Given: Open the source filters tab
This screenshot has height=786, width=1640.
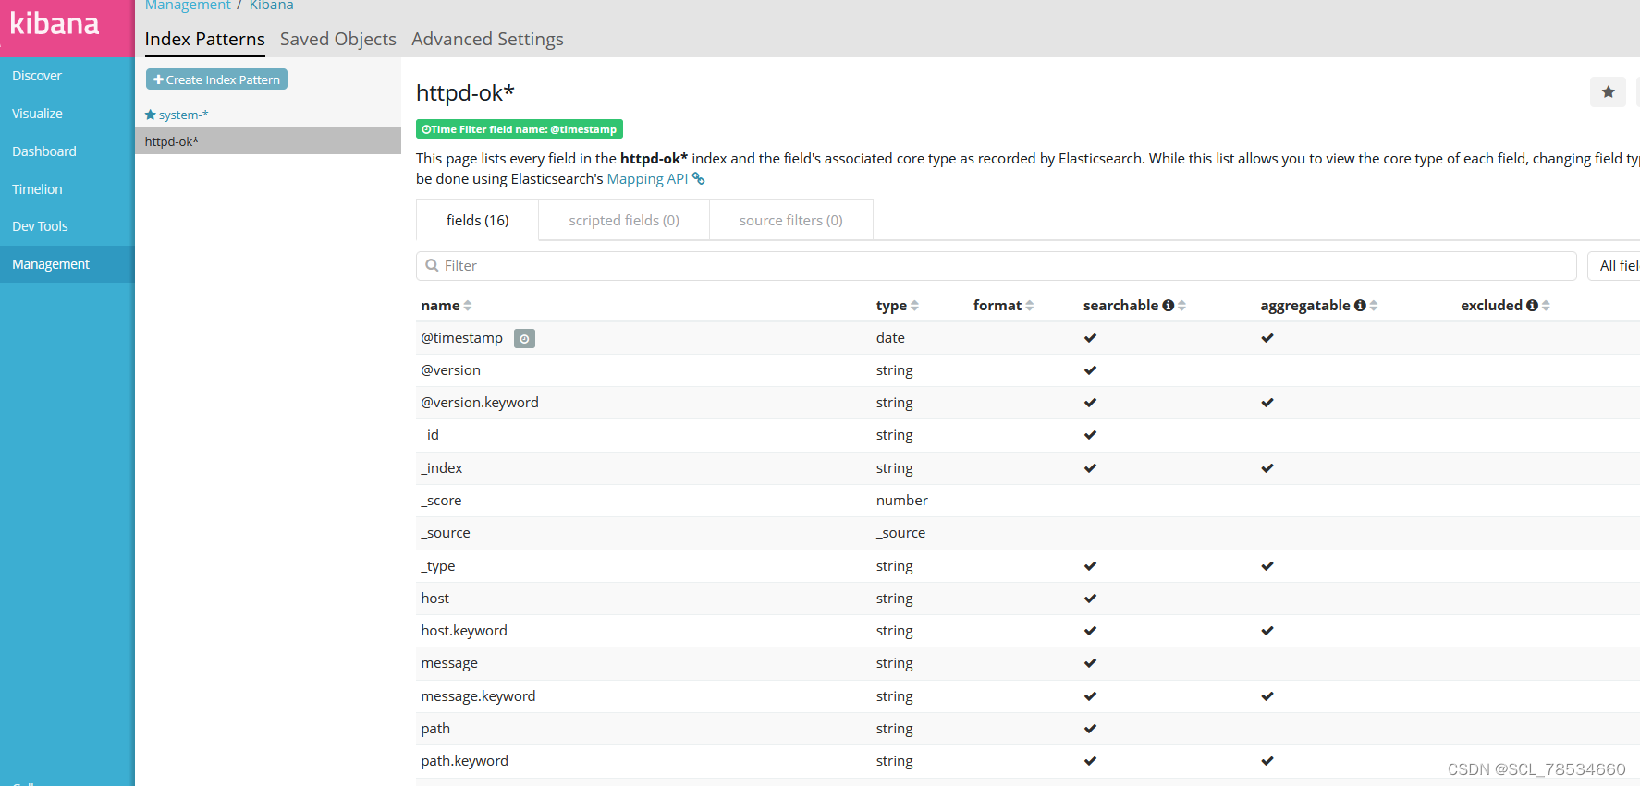Looking at the screenshot, I should pyautogui.click(x=790, y=221).
